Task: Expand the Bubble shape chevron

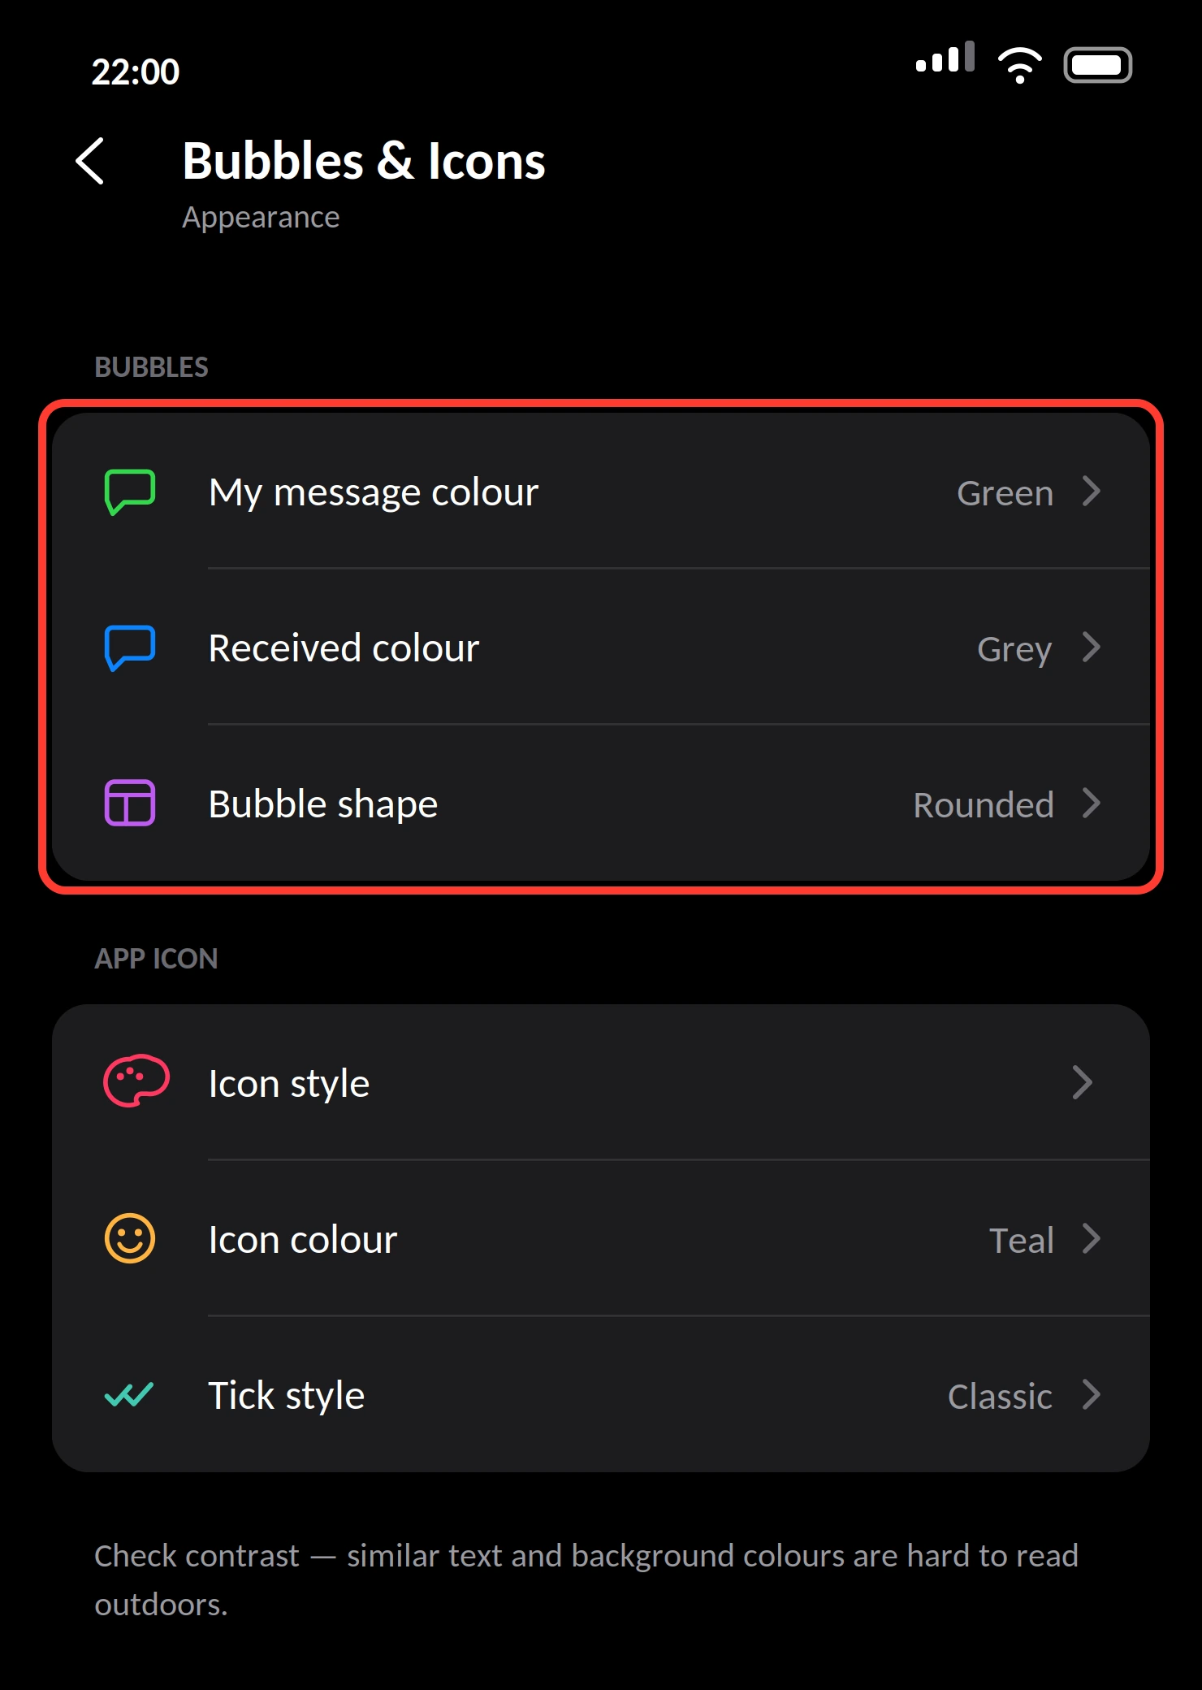Action: 1092,803
